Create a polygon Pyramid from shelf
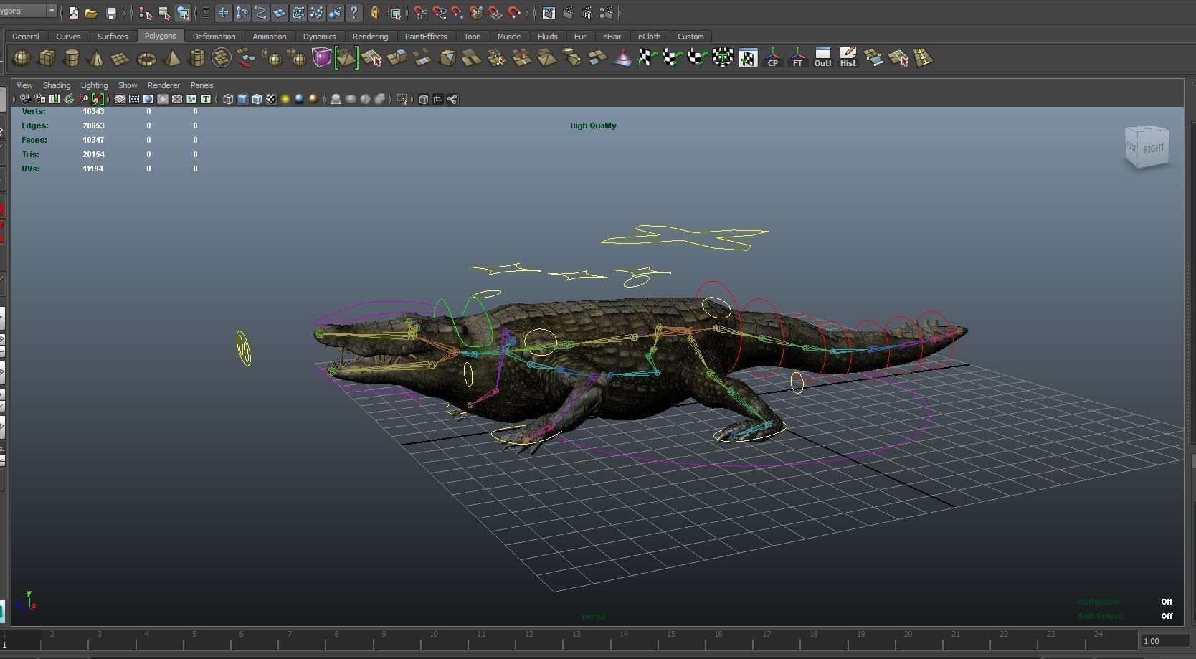Screen dimensions: 1196x659 tap(171, 58)
